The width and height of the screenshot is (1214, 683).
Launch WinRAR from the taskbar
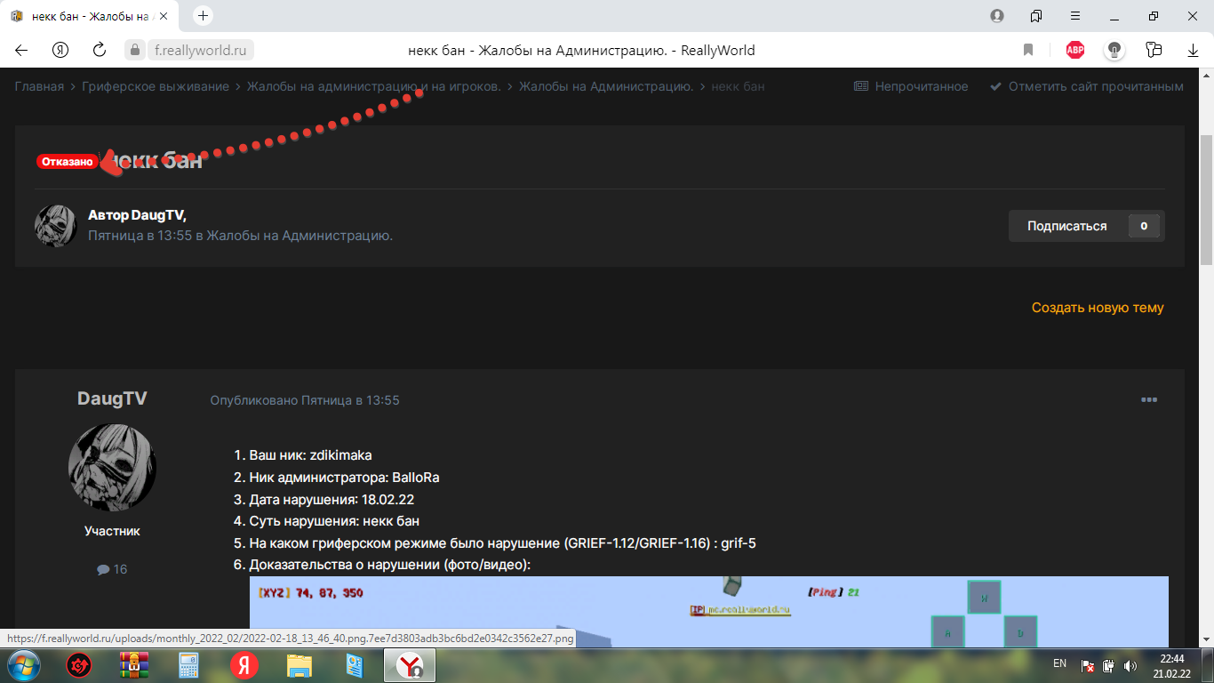point(134,664)
